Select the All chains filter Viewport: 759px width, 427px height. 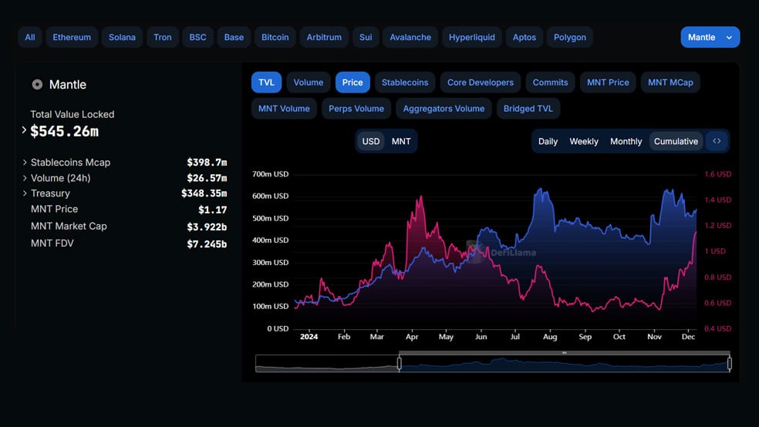pos(30,37)
